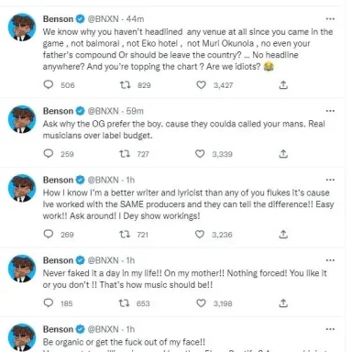Reply to the tweet with 185 replies
Viewport: 352px width, 352px height.
pos(49,302)
